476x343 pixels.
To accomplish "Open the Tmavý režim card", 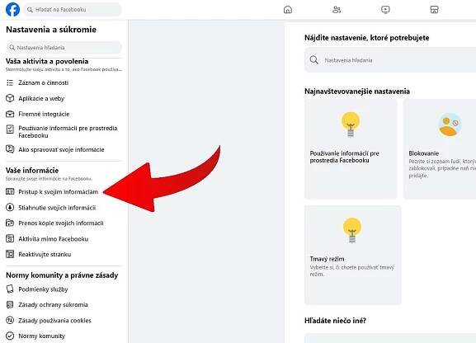I will click(x=353, y=255).
